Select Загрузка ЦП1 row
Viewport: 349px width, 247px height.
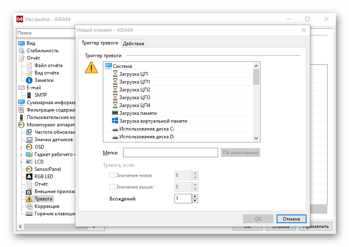point(178,82)
